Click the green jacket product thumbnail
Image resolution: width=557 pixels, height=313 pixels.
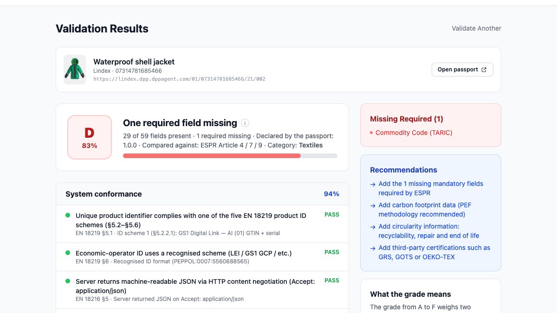pos(75,70)
